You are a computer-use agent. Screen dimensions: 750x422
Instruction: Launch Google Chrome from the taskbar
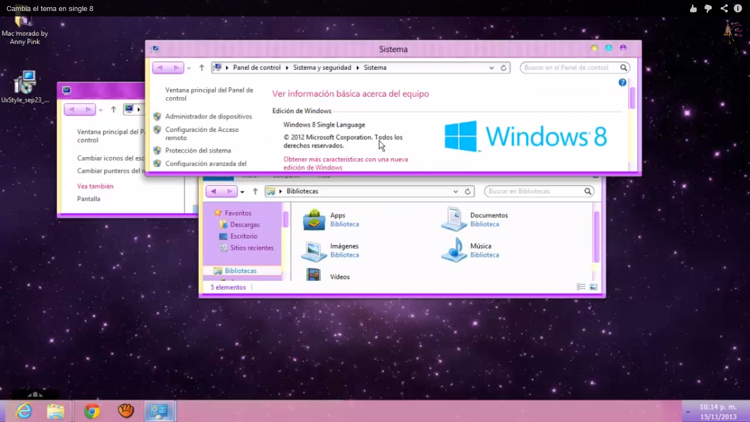pyautogui.click(x=91, y=410)
